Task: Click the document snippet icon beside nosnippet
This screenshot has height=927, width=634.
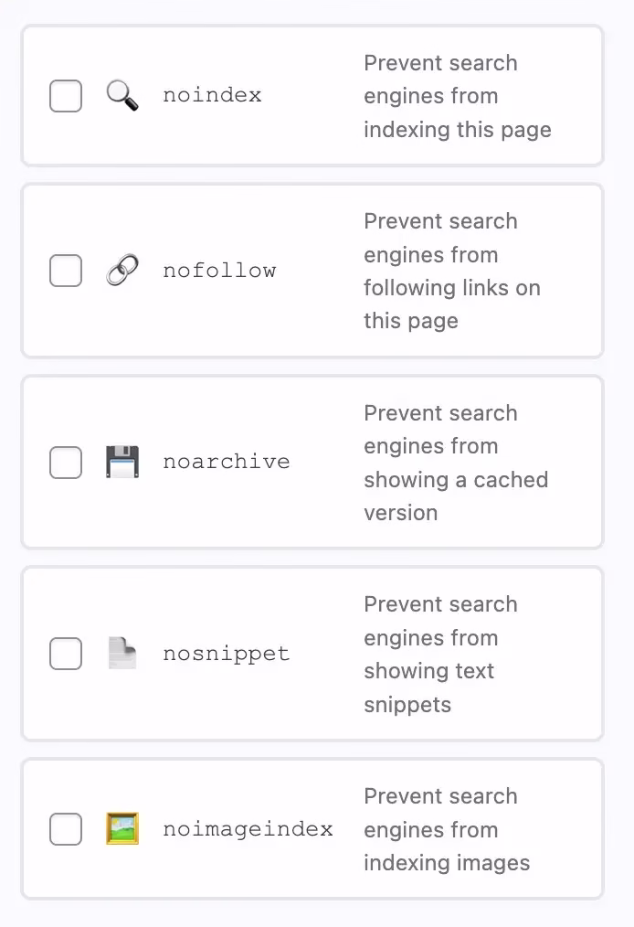Action: [122, 653]
